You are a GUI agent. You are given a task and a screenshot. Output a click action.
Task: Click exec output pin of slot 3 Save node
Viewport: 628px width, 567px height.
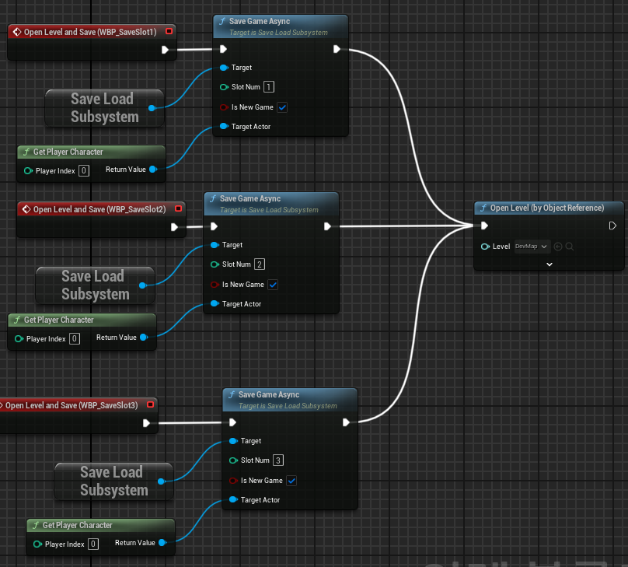(346, 422)
